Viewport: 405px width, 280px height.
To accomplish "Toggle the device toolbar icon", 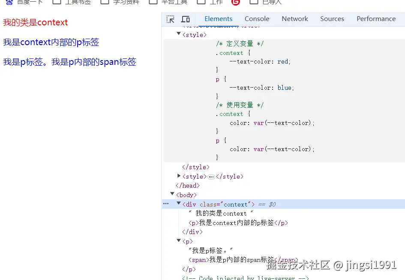I will coord(186,19).
